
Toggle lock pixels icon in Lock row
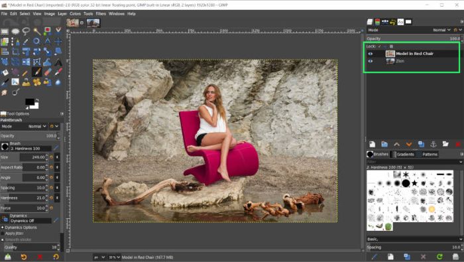tap(380, 46)
